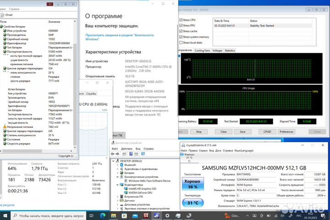This screenshot has width=330, height=220.
Task: Click volume speaker icon in system tray
Action: click(x=283, y=215)
